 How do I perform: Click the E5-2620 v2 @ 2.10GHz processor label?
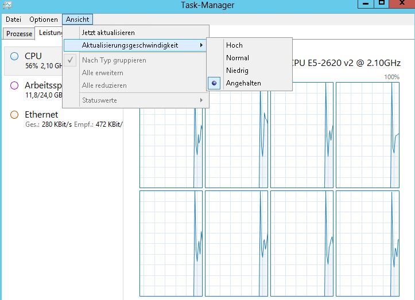pos(346,63)
